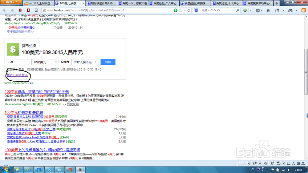Open 100美元的最新相关信息 heading link

click(24, 113)
